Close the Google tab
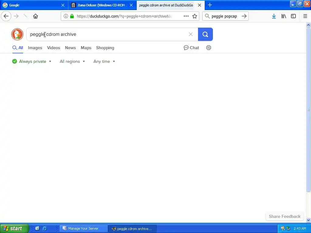The width and height of the screenshot is (311, 233). 63,5
